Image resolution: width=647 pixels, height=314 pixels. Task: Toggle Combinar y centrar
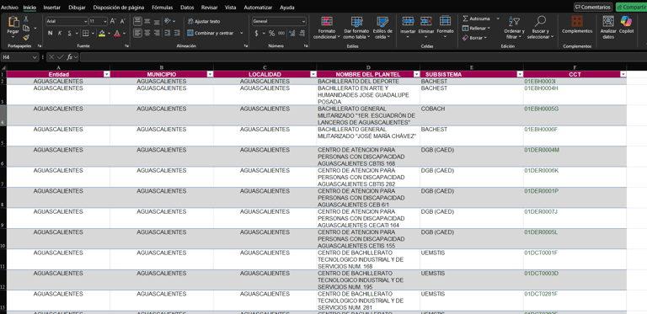(211, 33)
